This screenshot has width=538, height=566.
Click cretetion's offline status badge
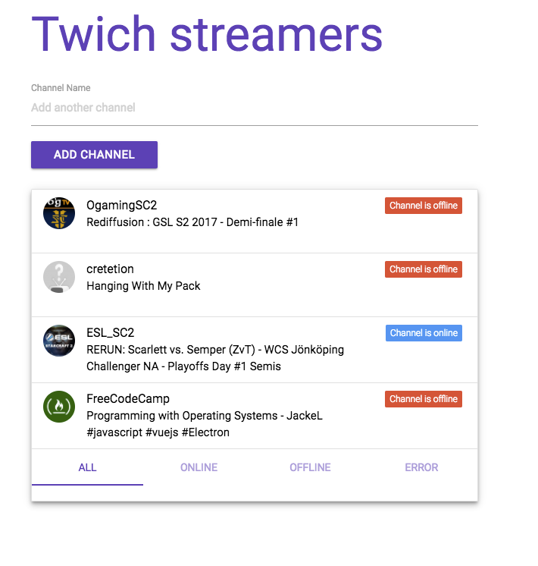pyautogui.click(x=424, y=269)
